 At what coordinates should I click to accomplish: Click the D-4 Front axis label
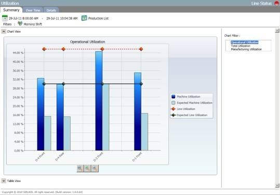coord(40,157)
